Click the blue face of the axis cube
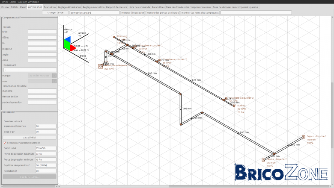Image resolution: width=334 pixels, height=188 pixels. pos(68,39)
